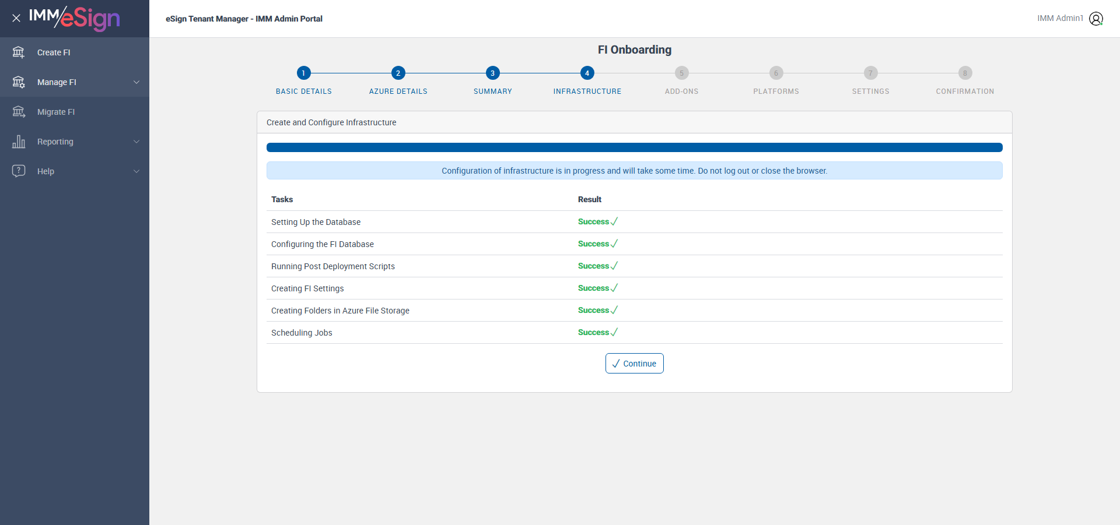Viewport: 1120px width, 525px height.
Task: Open the Reporting menu item
Action: [75, 142]
